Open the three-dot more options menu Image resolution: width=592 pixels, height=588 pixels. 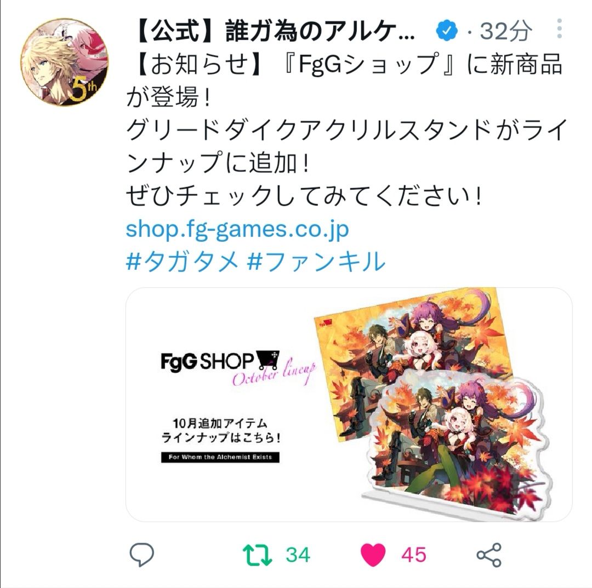(560, 29)
